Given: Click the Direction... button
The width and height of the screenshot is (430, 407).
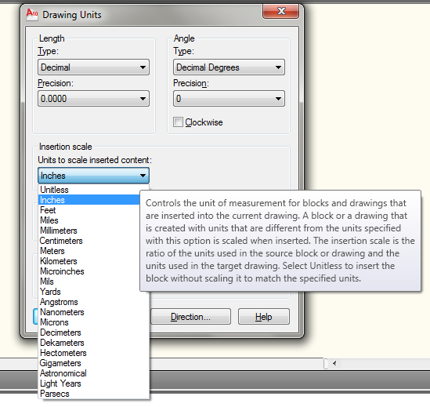Looking at the screenshot, I should point(190,317).
